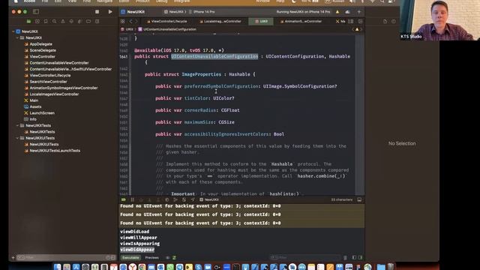Collapse the NewUIKit project root

click(13, 31)
